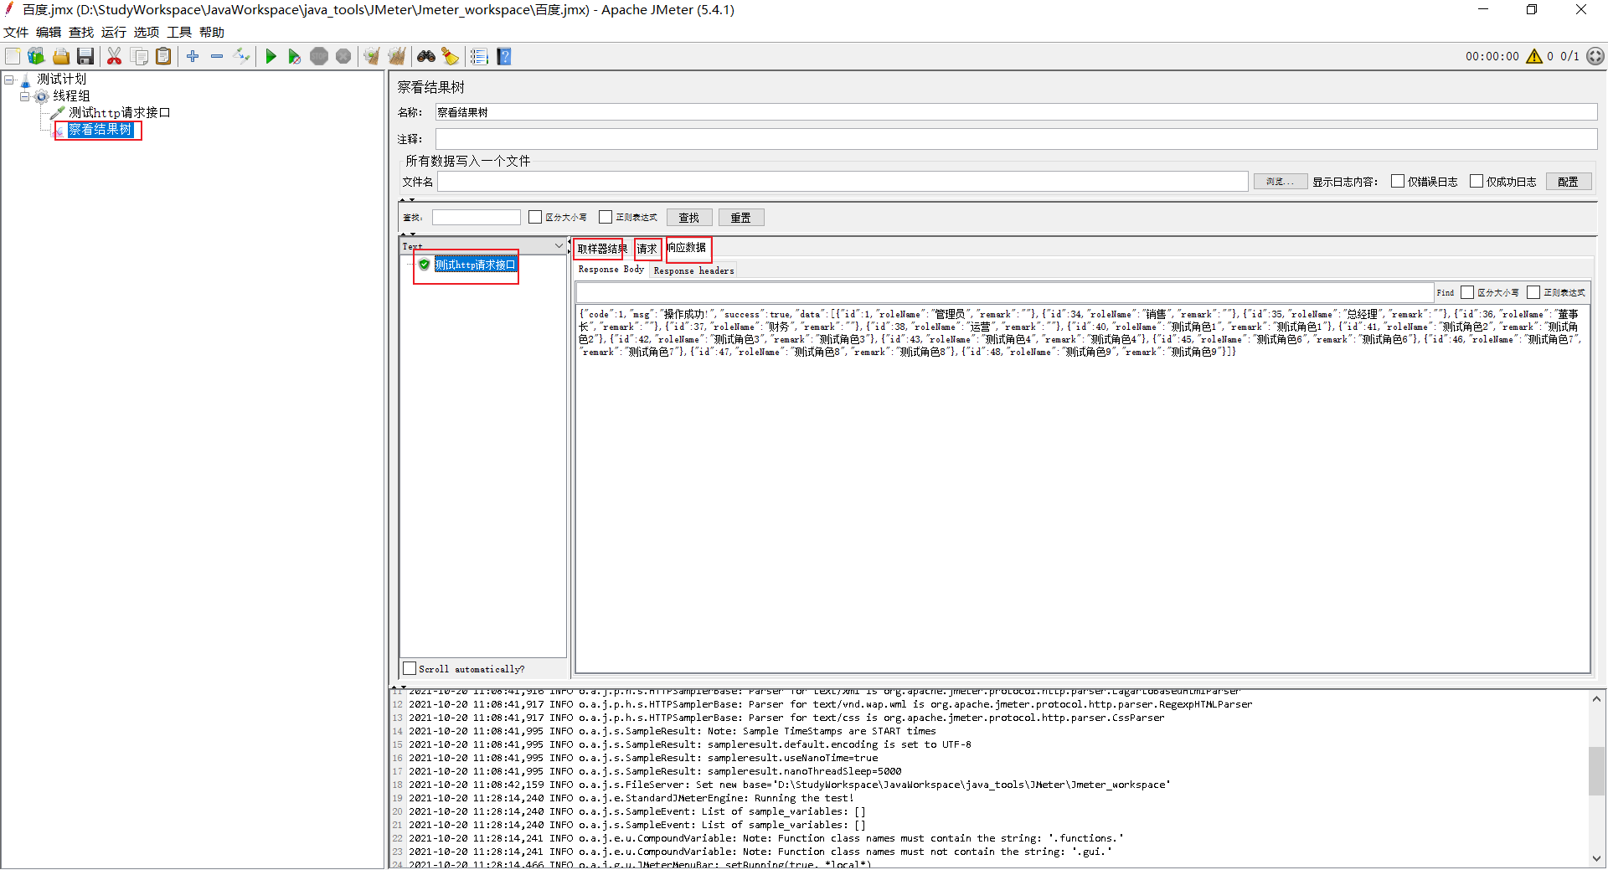
Task: Save the test plan with floppy icon
Action: tap(85, 56)
